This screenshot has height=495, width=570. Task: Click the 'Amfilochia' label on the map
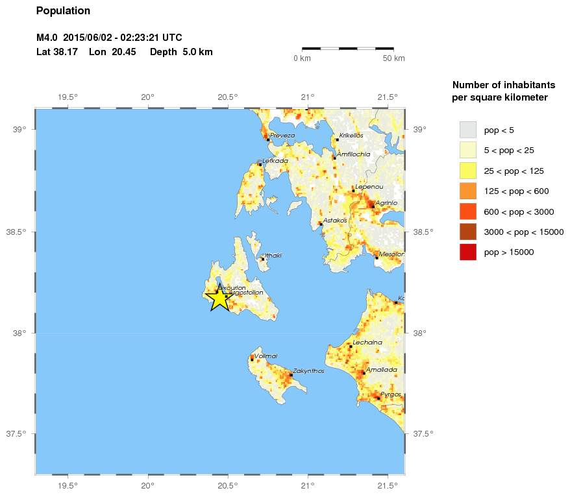pyautogui.click(x=353, y=154)
